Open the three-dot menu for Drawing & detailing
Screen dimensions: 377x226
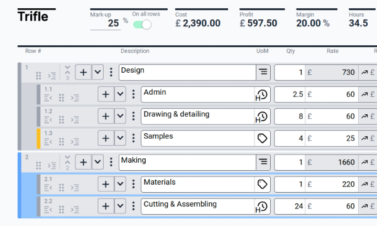(133, 116)
